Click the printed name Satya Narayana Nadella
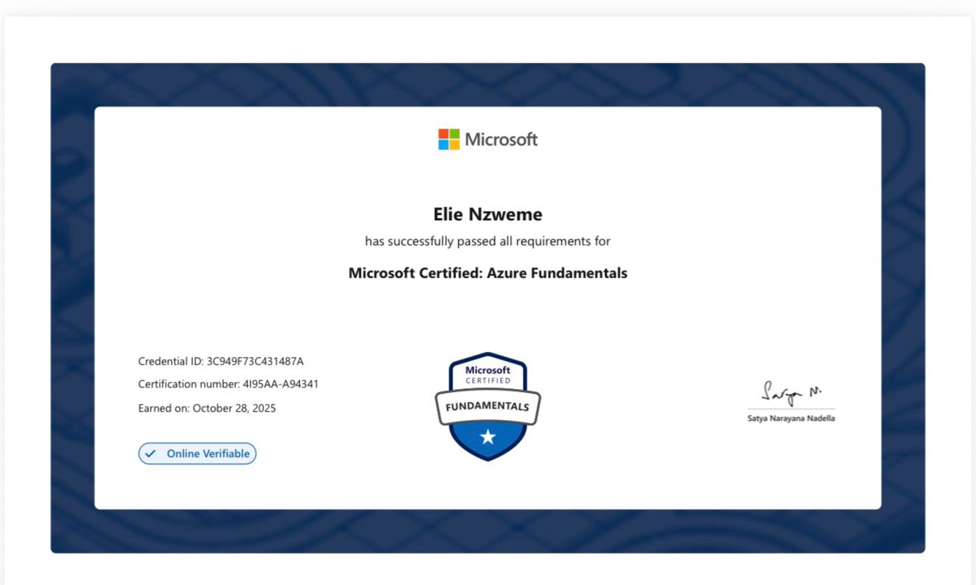 tap(791, 419)
